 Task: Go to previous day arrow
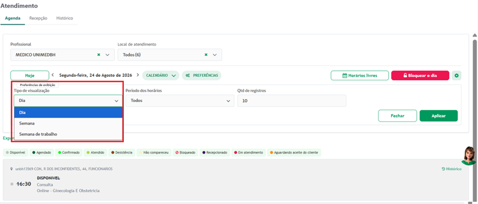pos(53,75)
